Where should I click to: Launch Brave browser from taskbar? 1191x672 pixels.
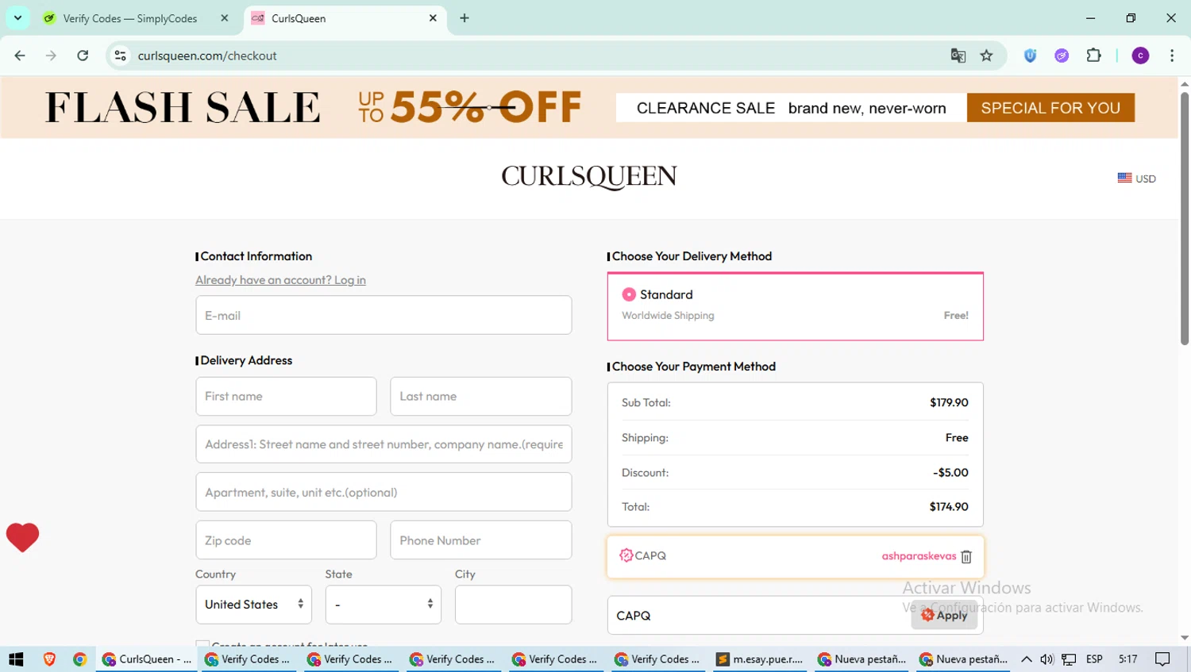coord(49,659)
